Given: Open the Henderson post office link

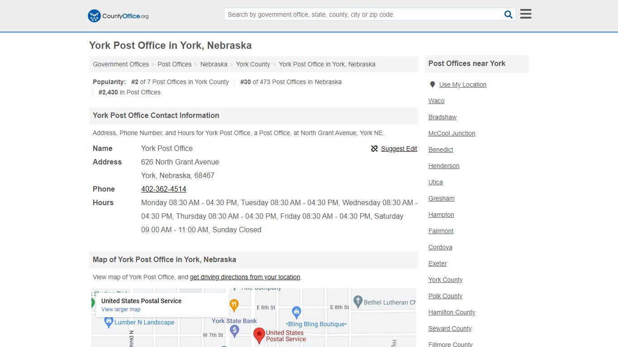Looking at the screenshot, I should (x=444, y=166).
